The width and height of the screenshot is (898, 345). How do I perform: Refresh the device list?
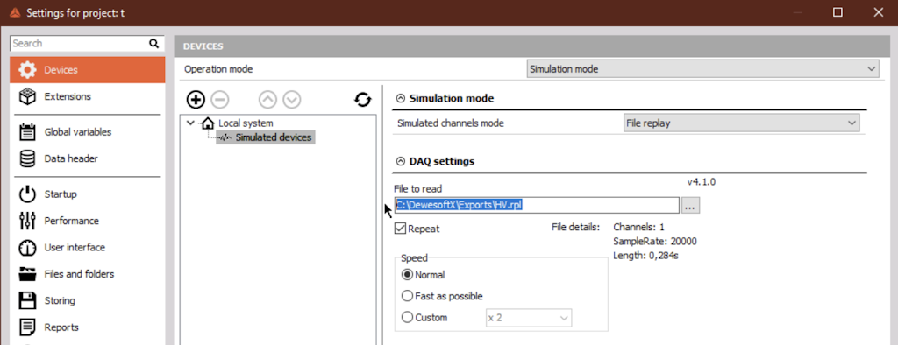tap(362, 100)
